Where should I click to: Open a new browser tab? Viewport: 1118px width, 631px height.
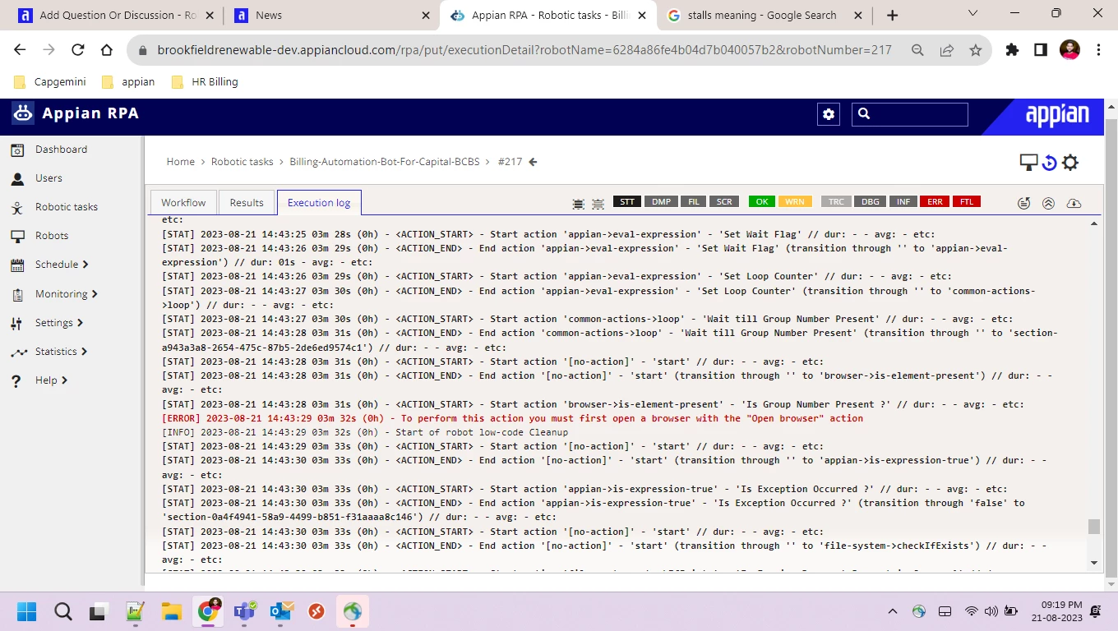pos(893,15)
